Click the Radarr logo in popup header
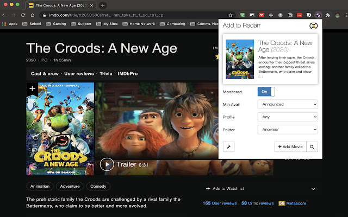The height and width of the screenshot is (217, 348). tap(313, 25)
